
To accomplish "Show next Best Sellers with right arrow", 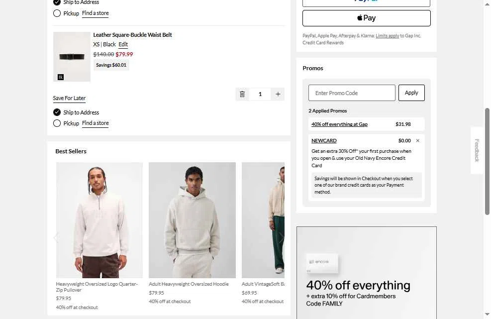I will point(281,238).
